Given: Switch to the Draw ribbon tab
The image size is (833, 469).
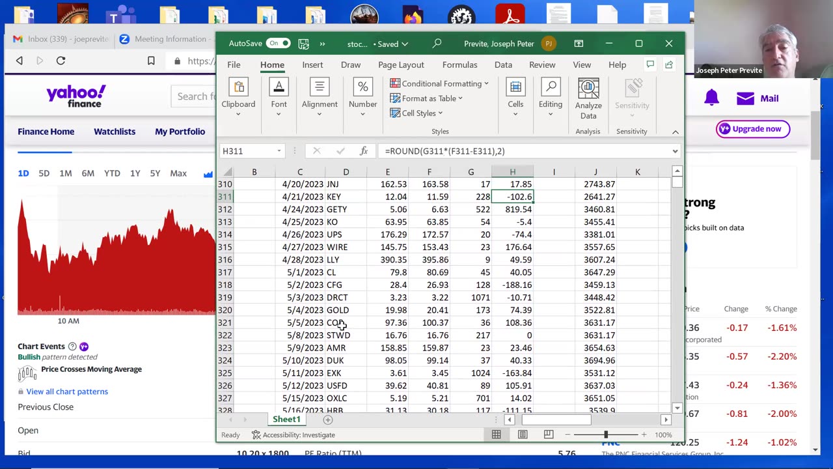Looking at the screenshot, I should click(351, 65).
